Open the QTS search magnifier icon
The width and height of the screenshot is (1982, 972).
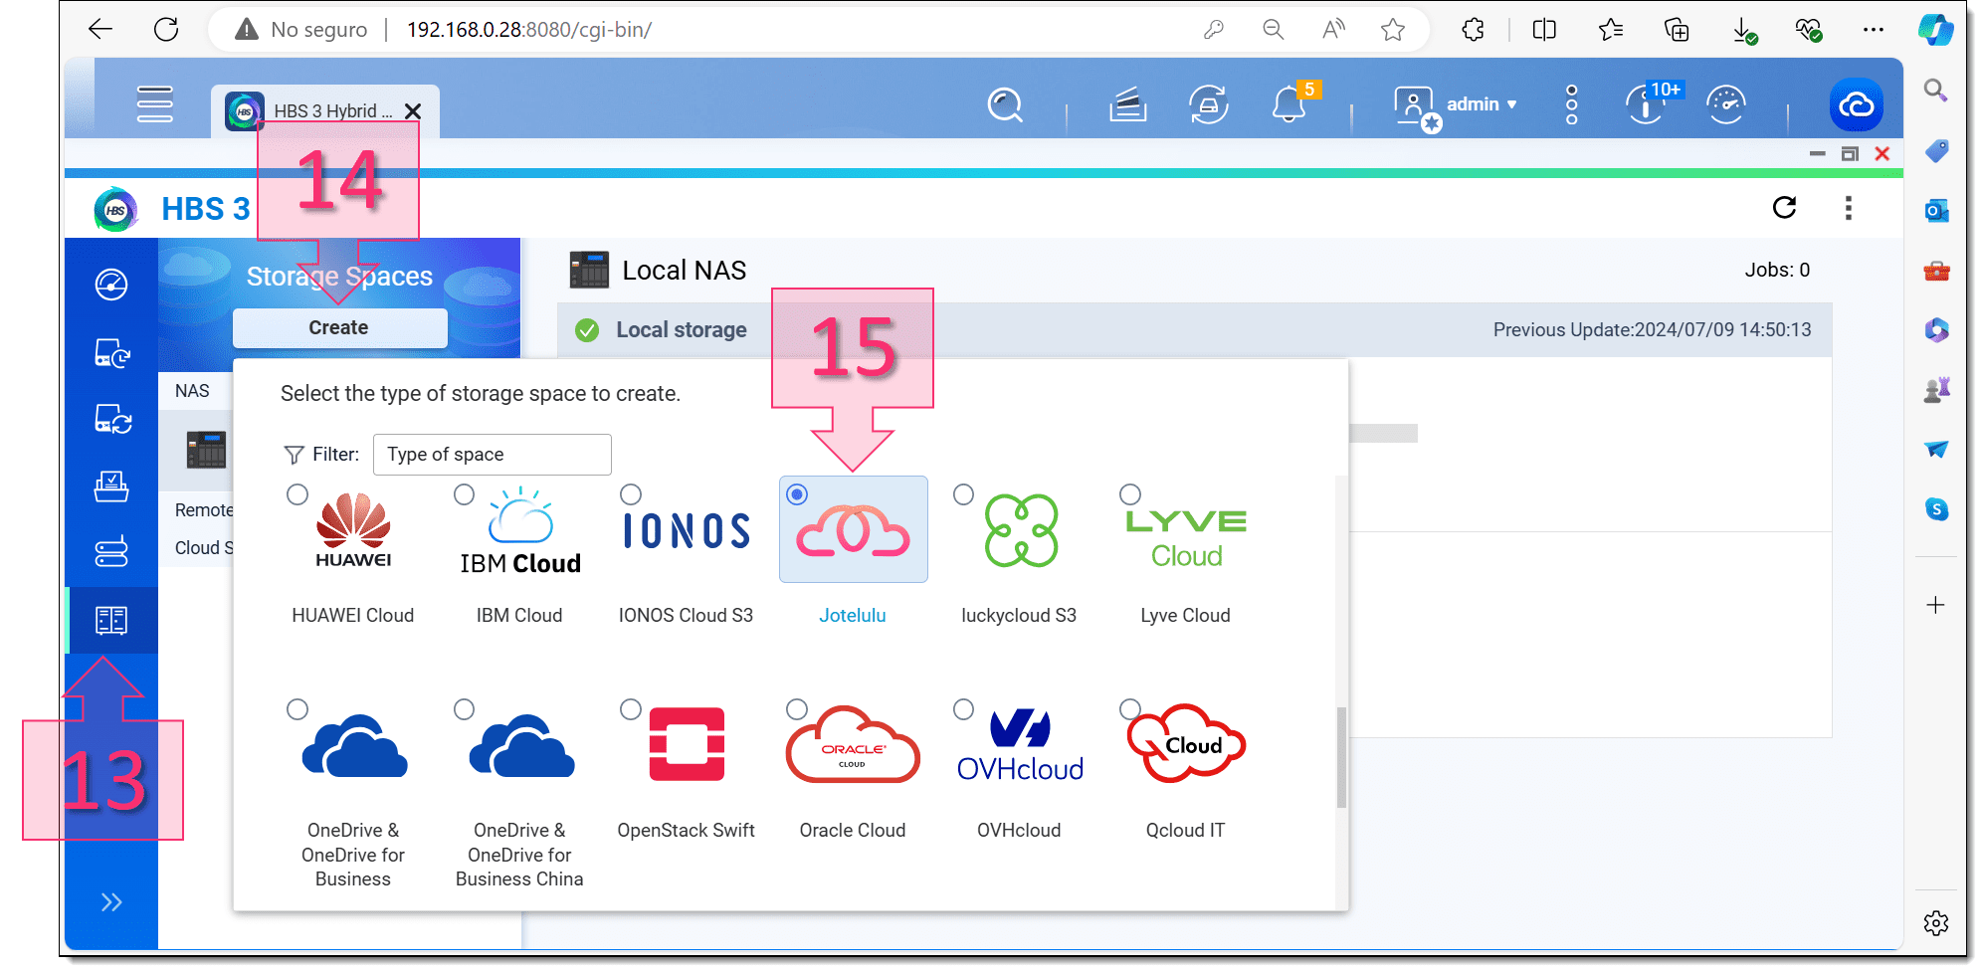(x=1005, y=104)
